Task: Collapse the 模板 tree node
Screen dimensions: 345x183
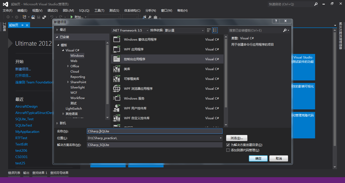Action: [x=58, y=45]
